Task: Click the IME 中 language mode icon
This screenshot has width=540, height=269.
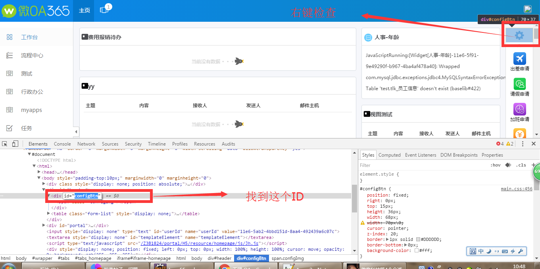Action: coord(481,251)
